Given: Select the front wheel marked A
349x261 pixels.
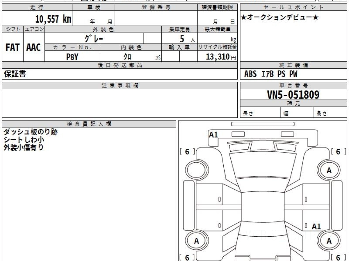Looking at the screenshot, I should click(329, 171).
